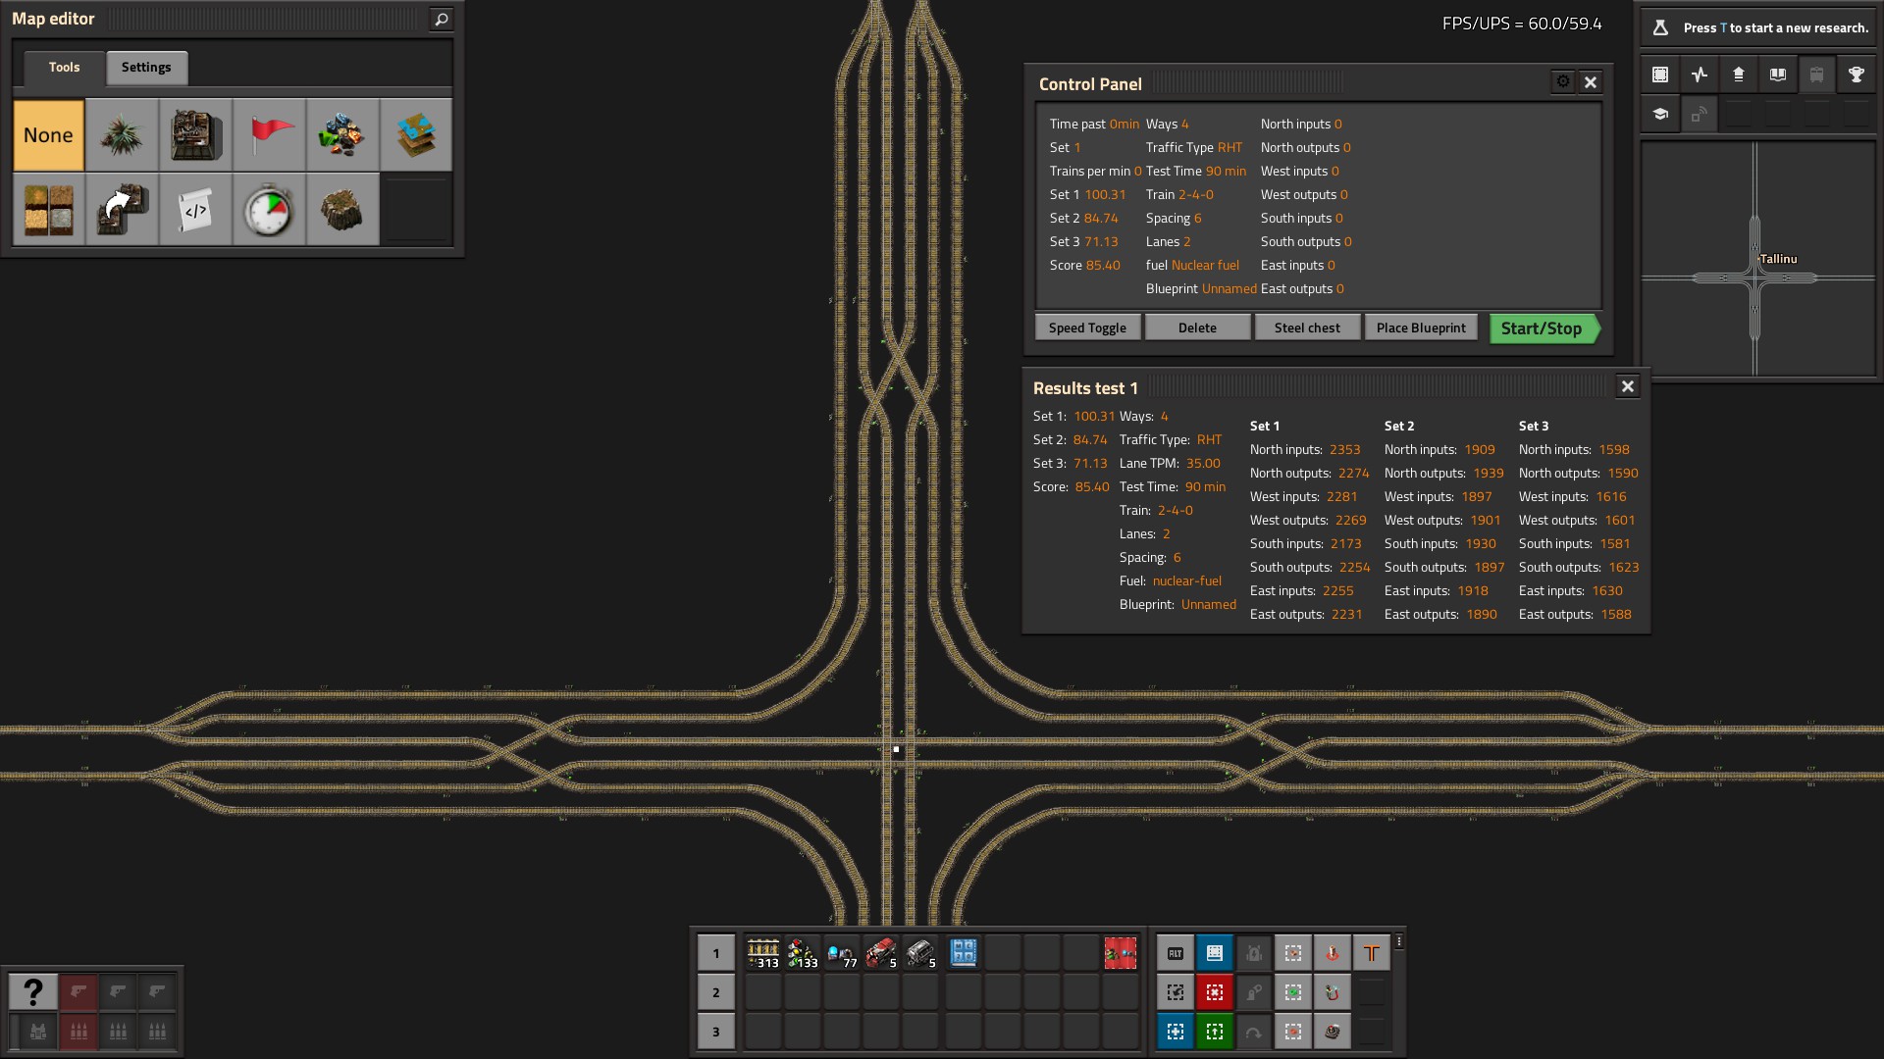
Task: Open the stopwatch time tool
Action: click(269, 210)
